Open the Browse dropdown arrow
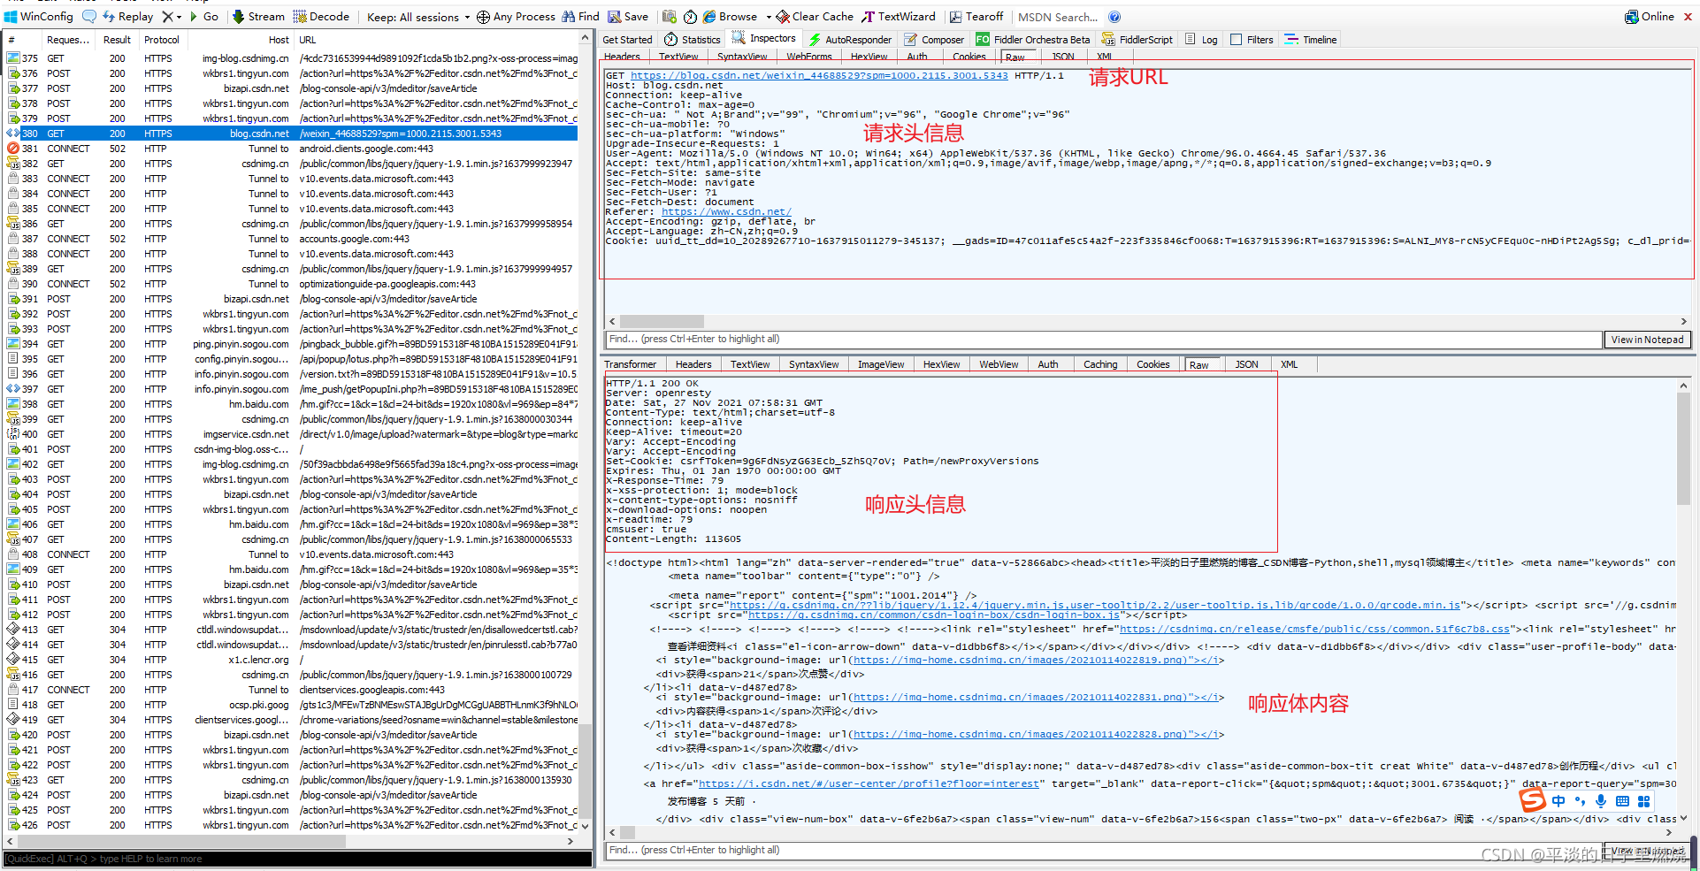Screen dimensions: 1700x871 (768, 17)
